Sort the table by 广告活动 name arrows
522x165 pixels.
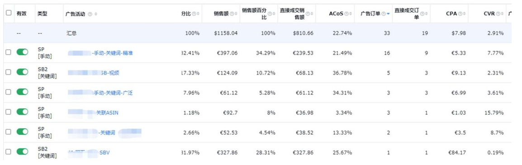click(96, 14)
